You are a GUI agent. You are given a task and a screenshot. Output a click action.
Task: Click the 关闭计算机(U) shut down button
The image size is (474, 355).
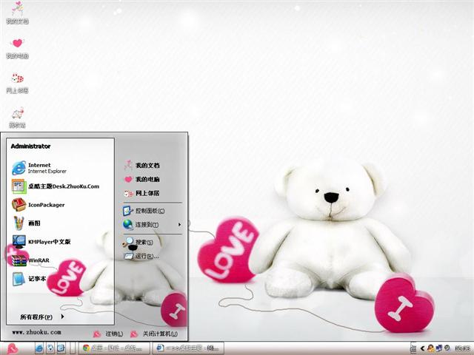154,334
